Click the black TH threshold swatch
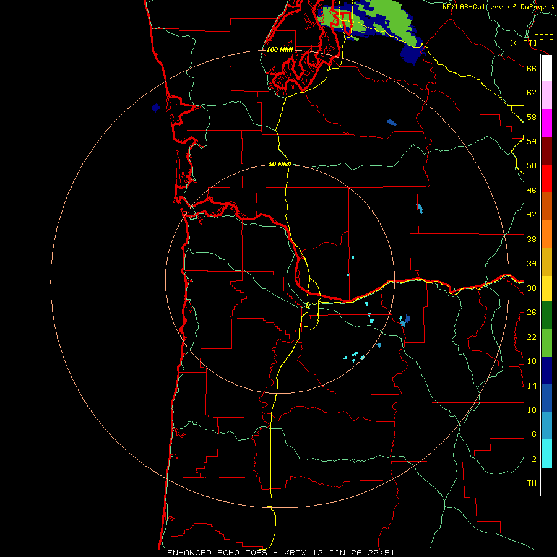Image resolution: width=557 pixels, height=557 pixels. click(546, 481)
